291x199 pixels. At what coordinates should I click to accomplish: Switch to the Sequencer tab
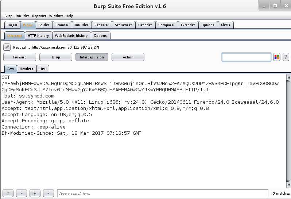coord(123,25)
